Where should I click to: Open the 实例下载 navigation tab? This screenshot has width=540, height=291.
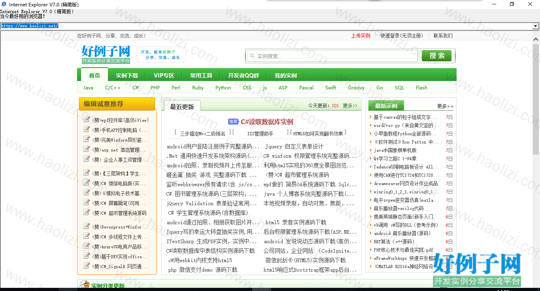coord(127,76)
